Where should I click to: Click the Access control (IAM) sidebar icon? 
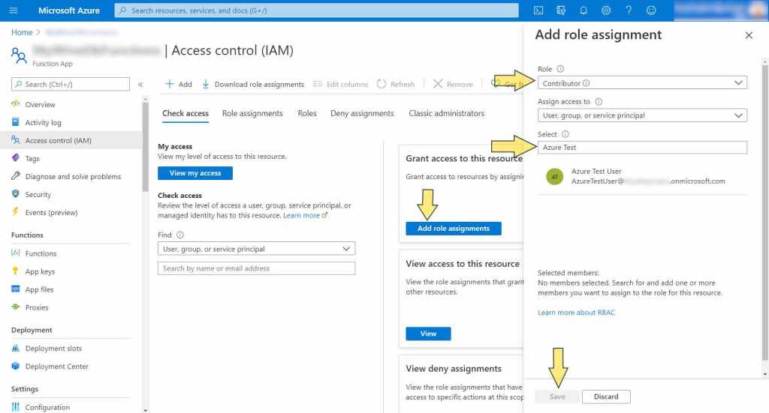[x=16, y=140]
